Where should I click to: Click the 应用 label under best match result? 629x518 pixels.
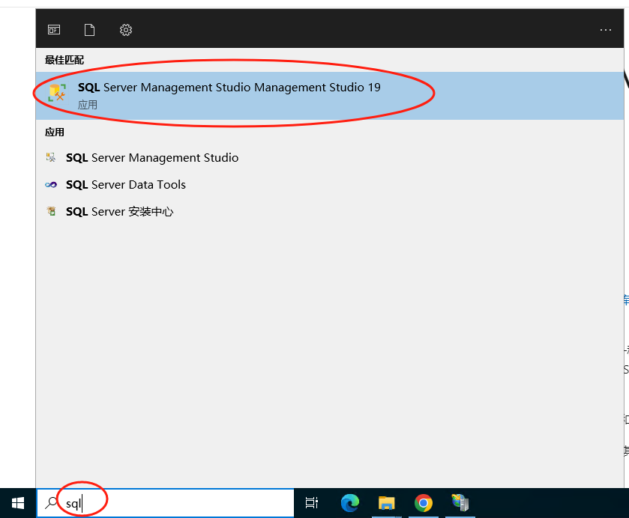(88, 106)
